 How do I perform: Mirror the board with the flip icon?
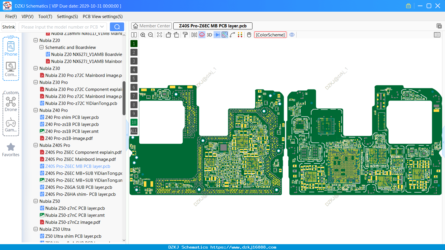(194, 35)
